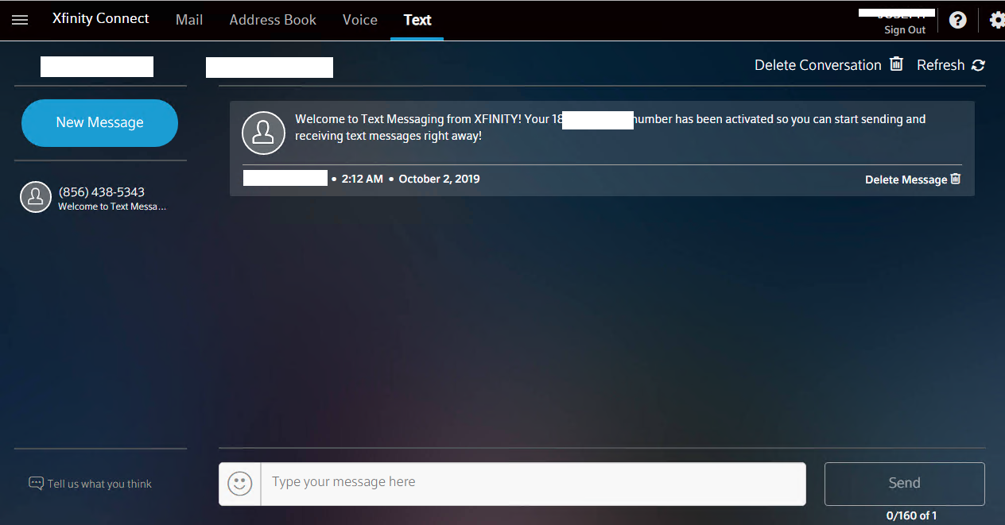Go to the Voice tab
Image resolution: width=1005 pixels, height=525 pixels.
pos(360,20)
